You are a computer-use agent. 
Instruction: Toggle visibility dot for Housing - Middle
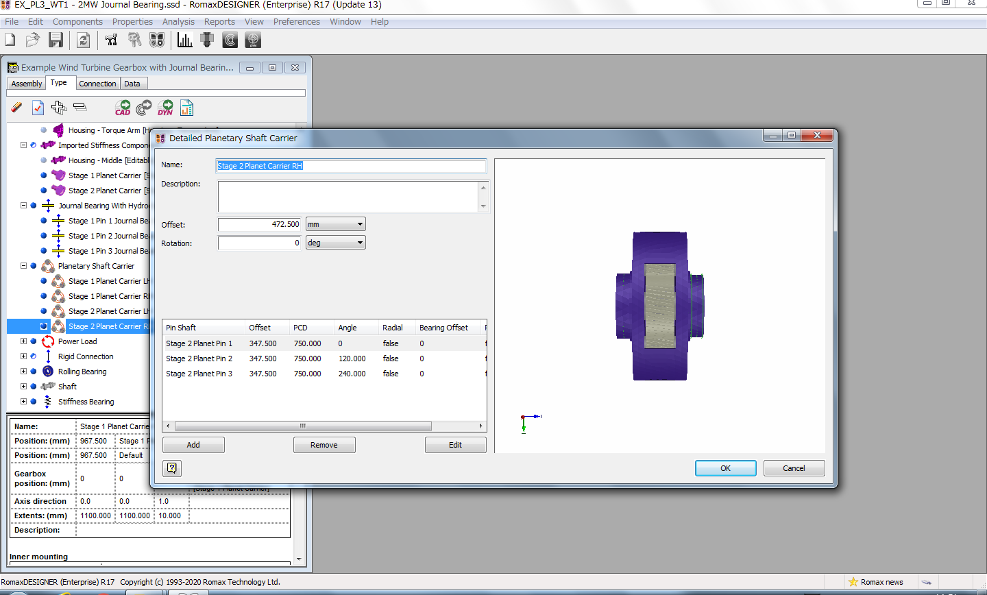[x=44, y=160]
